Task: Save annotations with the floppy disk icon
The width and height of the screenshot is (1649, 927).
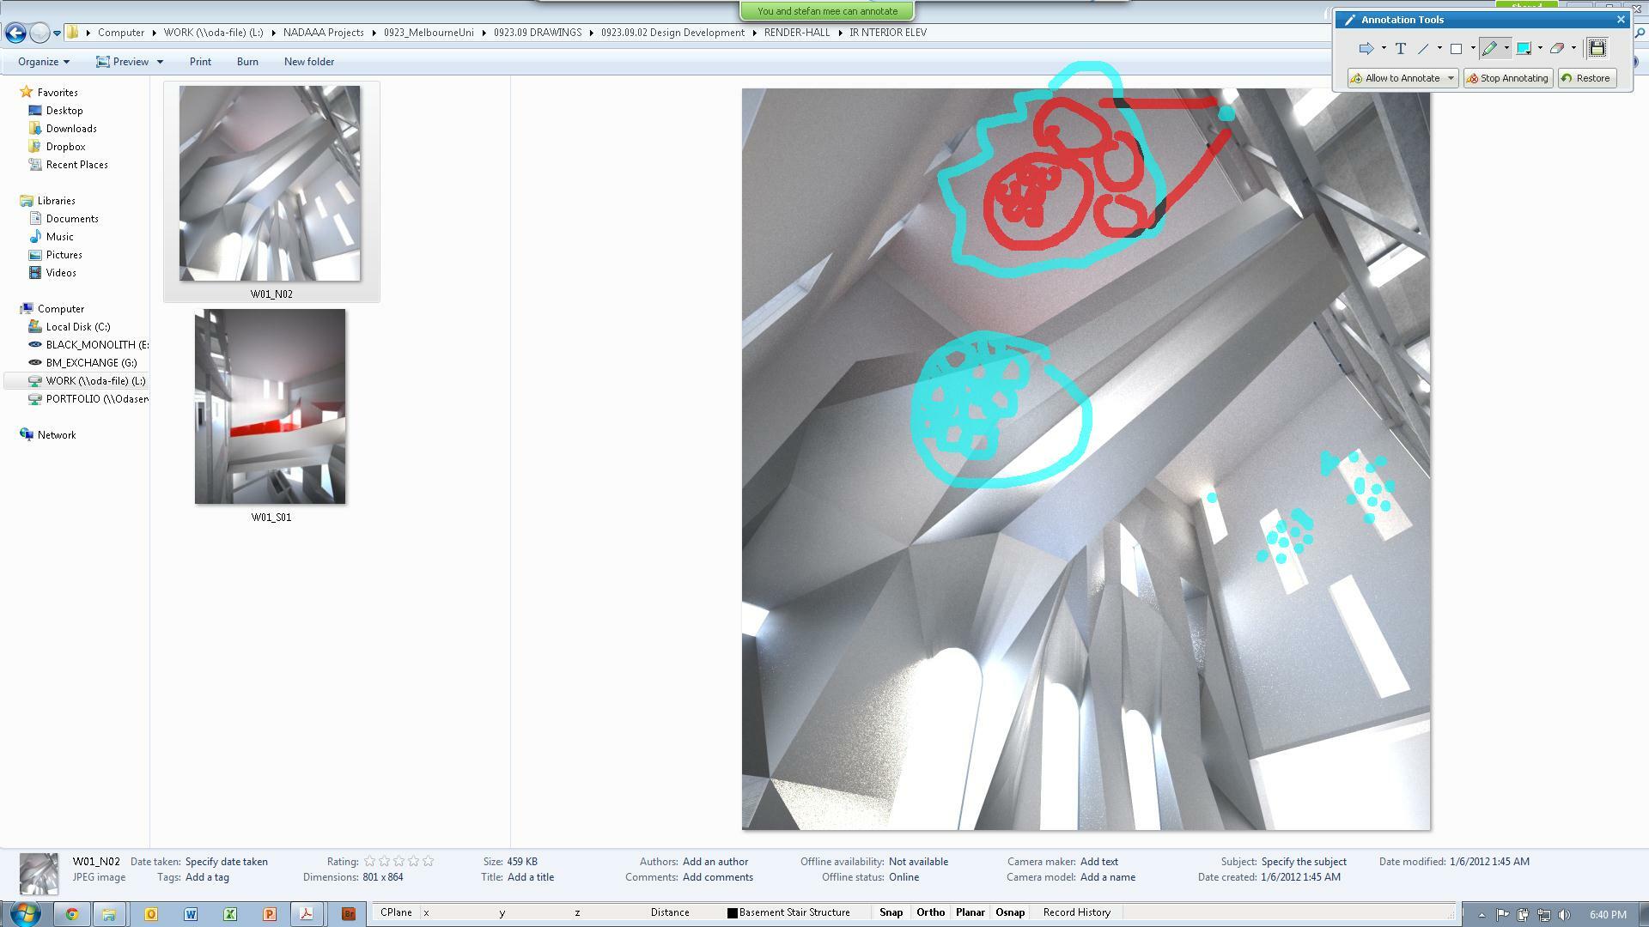Action: pyautogui.click(x=1597, y=48)
